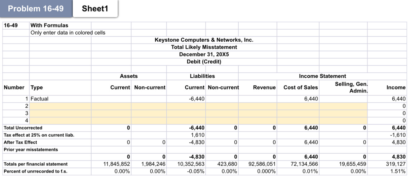Click the 'Debit (Credit)' cell
The height and width of the screenshot is (183, 410).
pos(204,62)
